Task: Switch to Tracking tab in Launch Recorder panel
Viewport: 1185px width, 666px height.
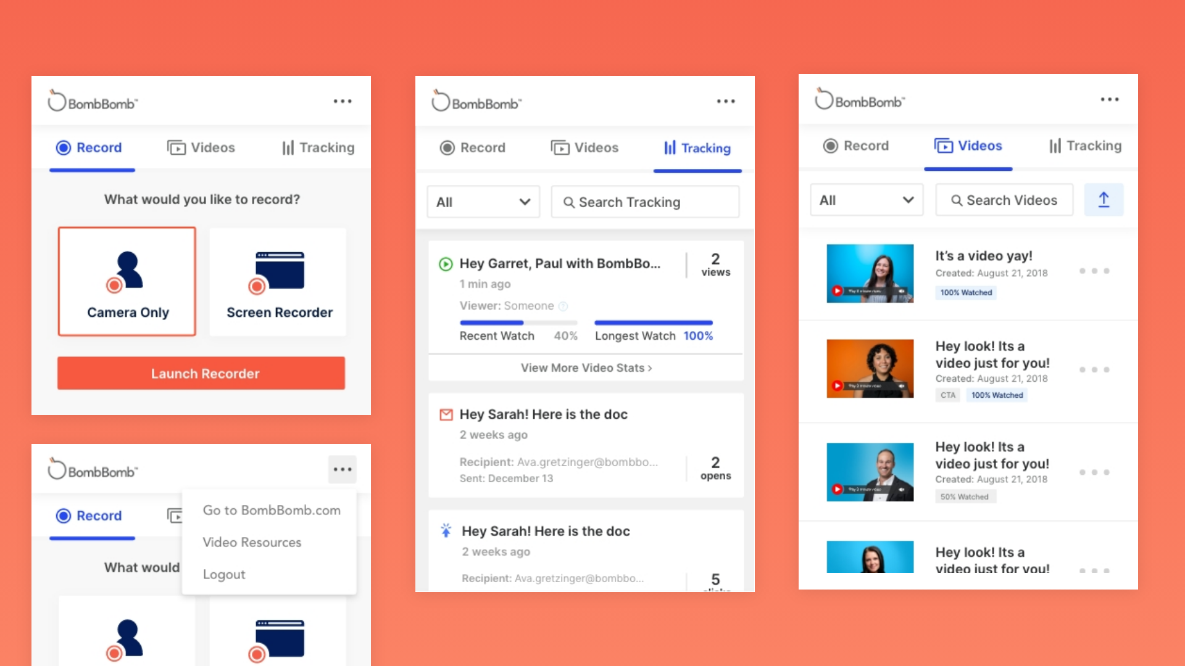Action: pos(318,148)
